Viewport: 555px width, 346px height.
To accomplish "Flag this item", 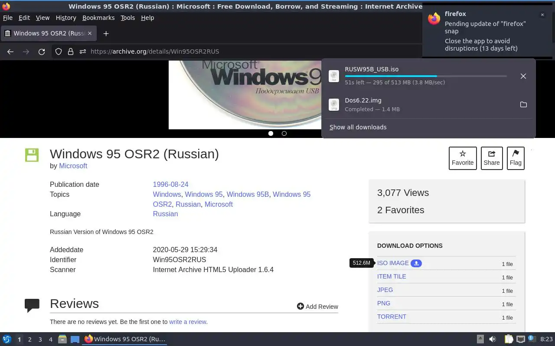I will tap(516, 158).
